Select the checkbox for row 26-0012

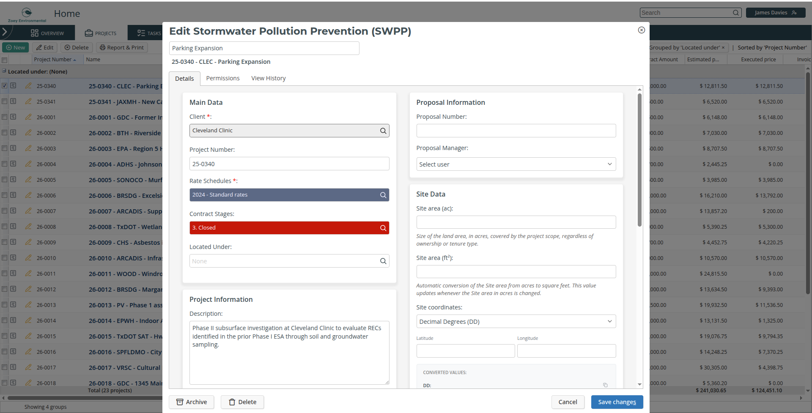pos(5,289)
